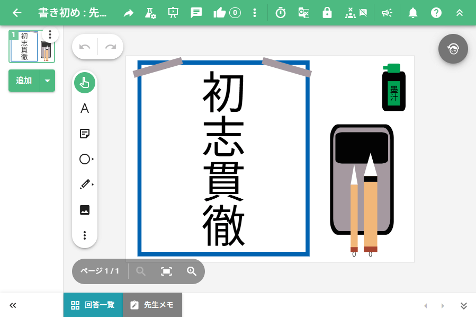This screenshot has width=476, height=317.
Task: Toggle the like thumbs-up button
Action: pos(227,13)
